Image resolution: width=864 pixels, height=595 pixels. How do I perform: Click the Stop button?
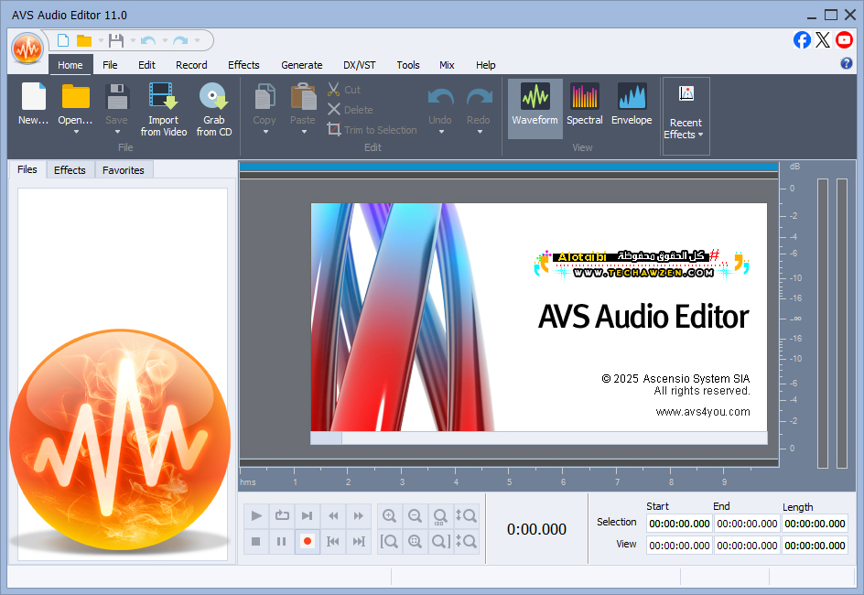click(x=255, y=542)
